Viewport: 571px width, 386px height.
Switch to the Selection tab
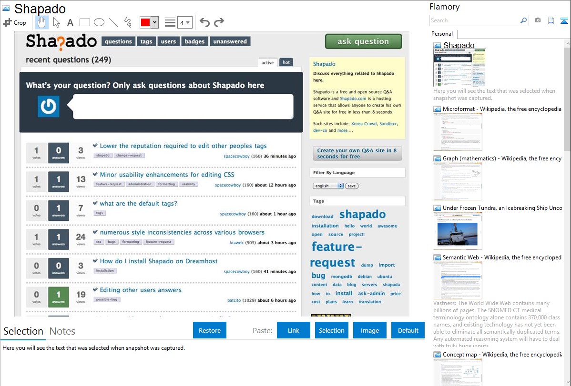coord(23,331)
